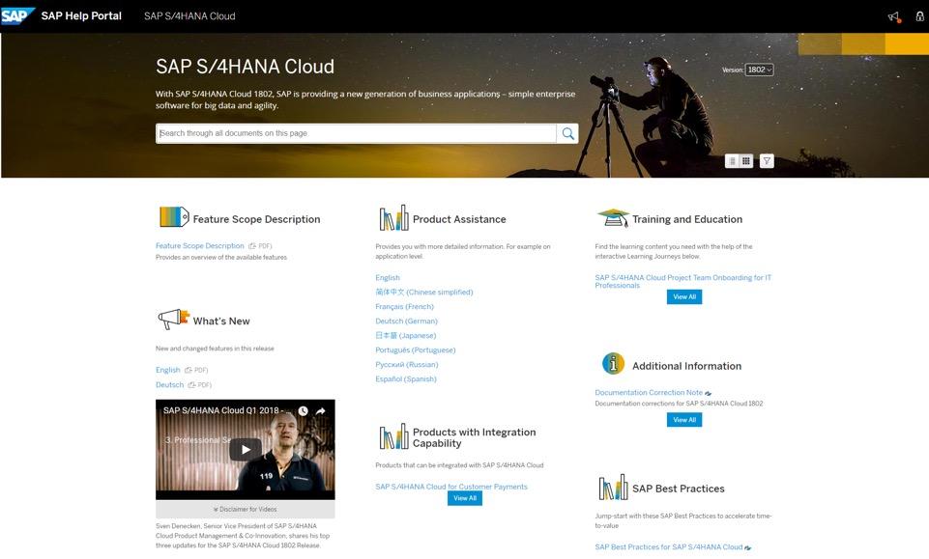929x559 pixels.
Task: Open English What's New PDF
Action: 196,371
